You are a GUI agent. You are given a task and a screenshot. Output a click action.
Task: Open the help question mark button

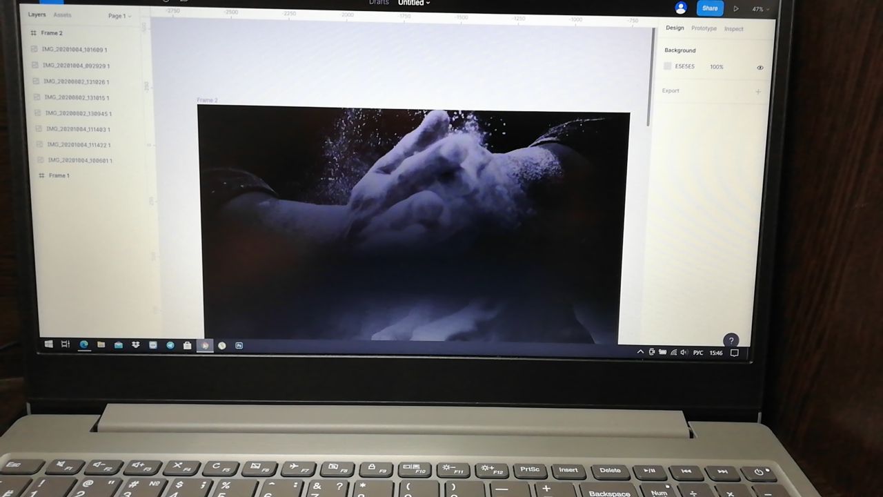[x=731, y=340]
